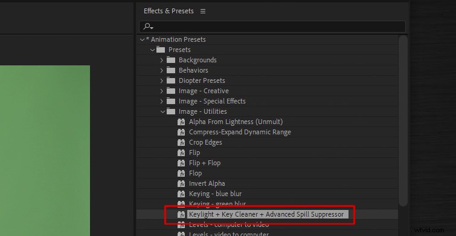Image resolution: width=456 pixels, height=236 pixels.
Task: Collapse the Presets folder
Action: click(x=152, y=50)
